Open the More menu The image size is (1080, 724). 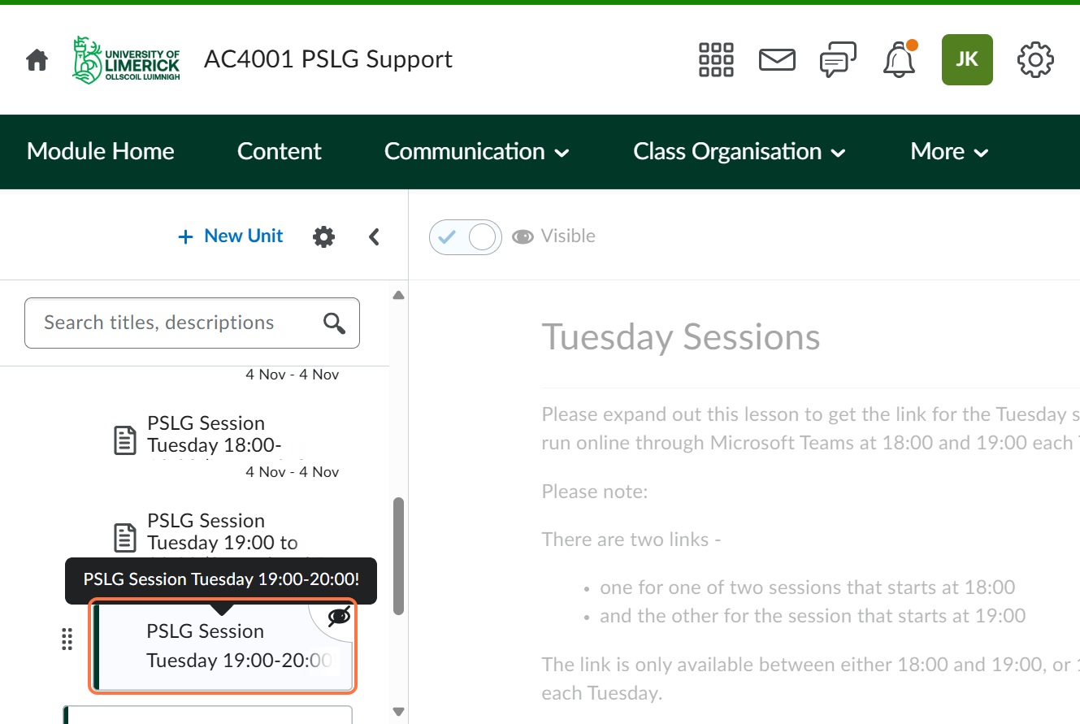pos(948,152)
